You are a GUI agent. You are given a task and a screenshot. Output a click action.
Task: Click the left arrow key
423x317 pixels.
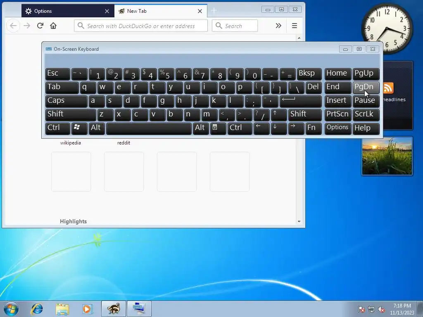click(x=261, y=128)
